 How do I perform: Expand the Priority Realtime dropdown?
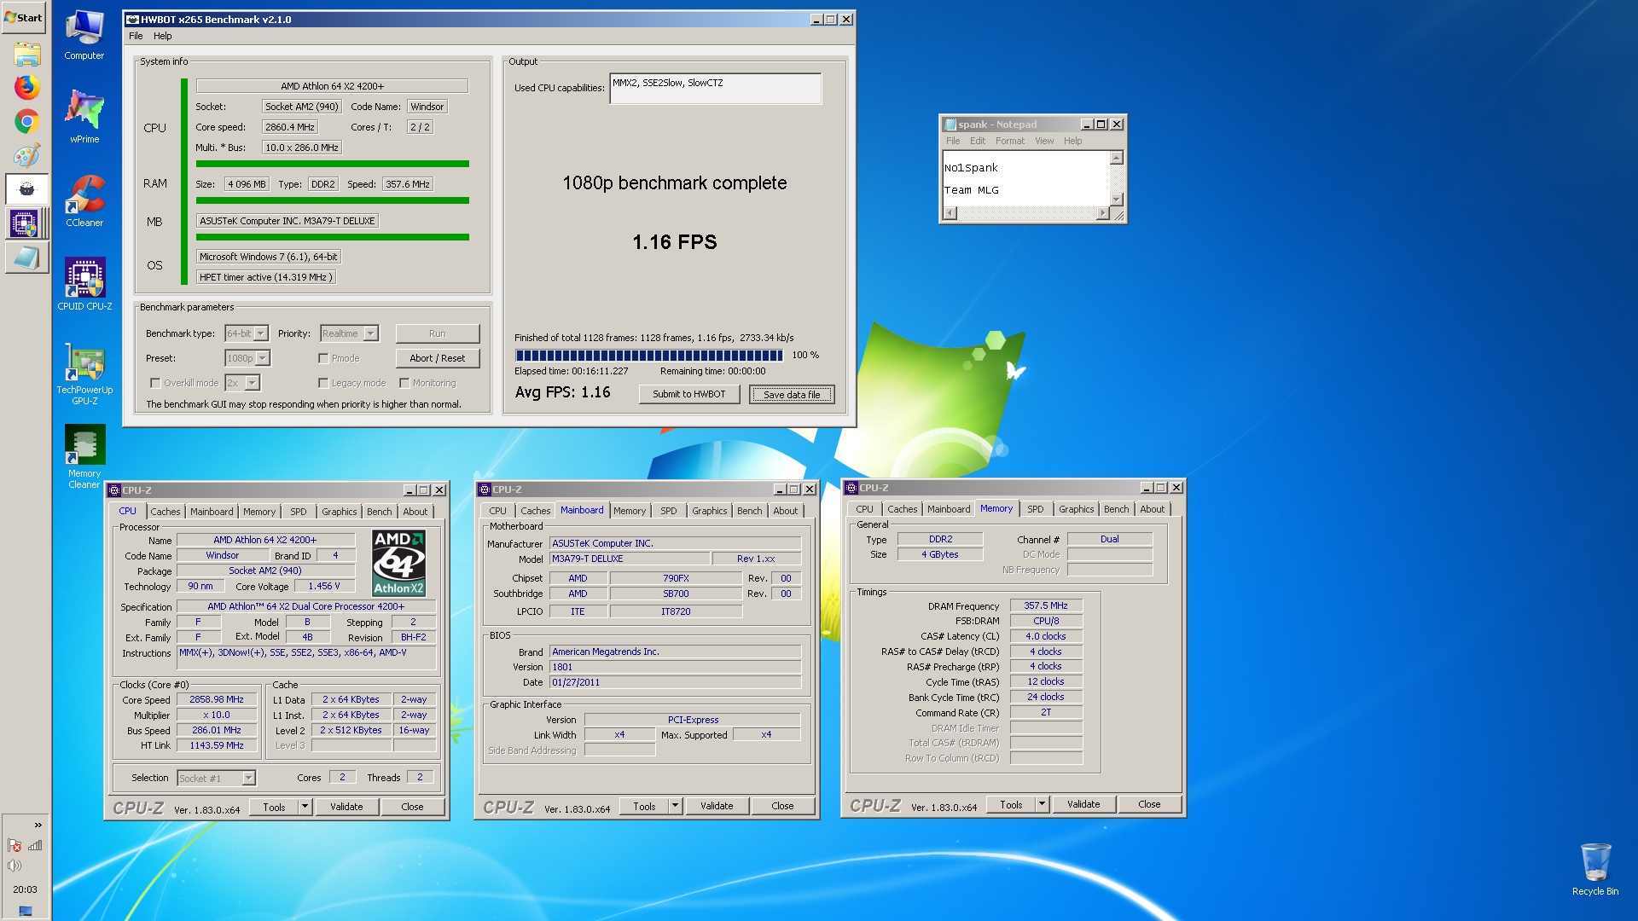(x=371, y=333)
